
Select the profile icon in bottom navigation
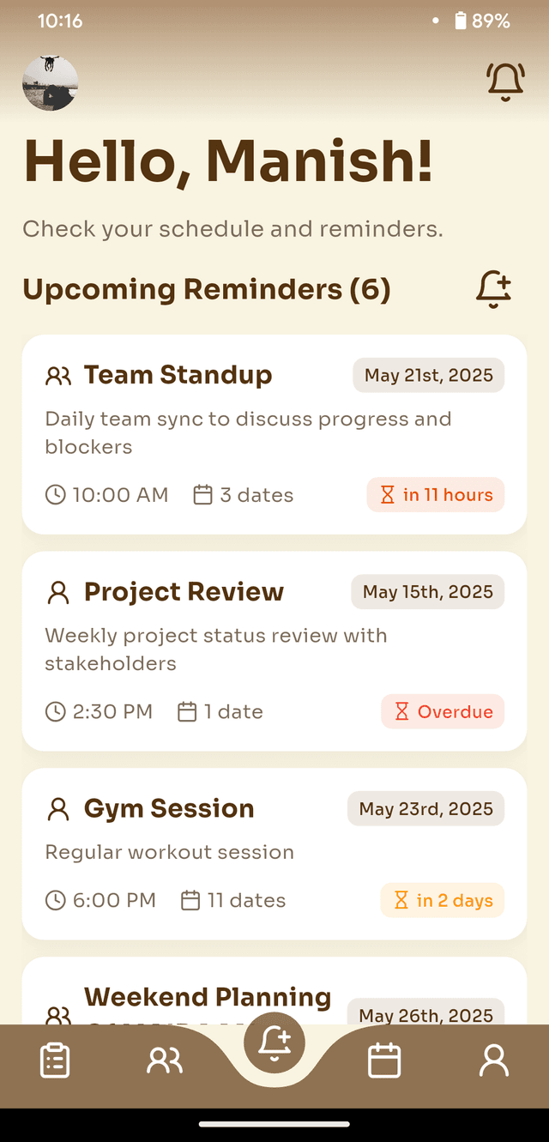point(494,1060)
